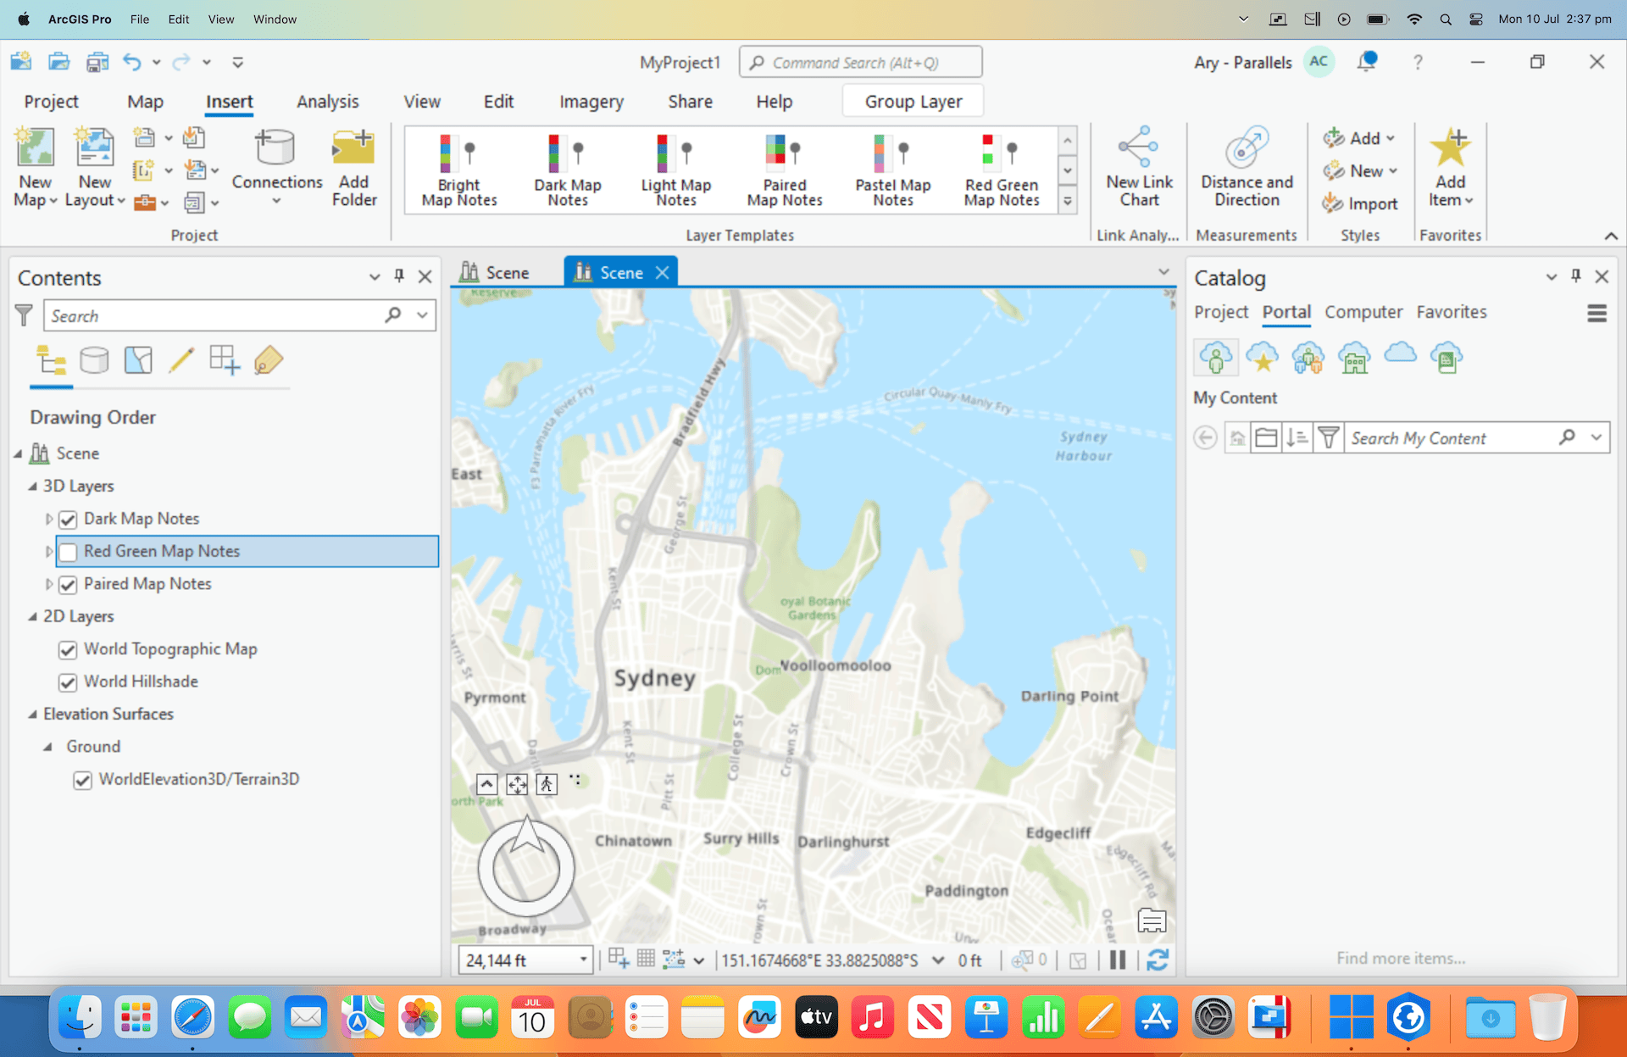Switch to the Imagery ribbon tab
This screenshot has height=1057, width=1627.
point(591,101)
